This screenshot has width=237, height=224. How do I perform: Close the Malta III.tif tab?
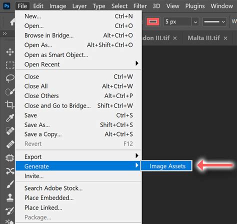225,38
